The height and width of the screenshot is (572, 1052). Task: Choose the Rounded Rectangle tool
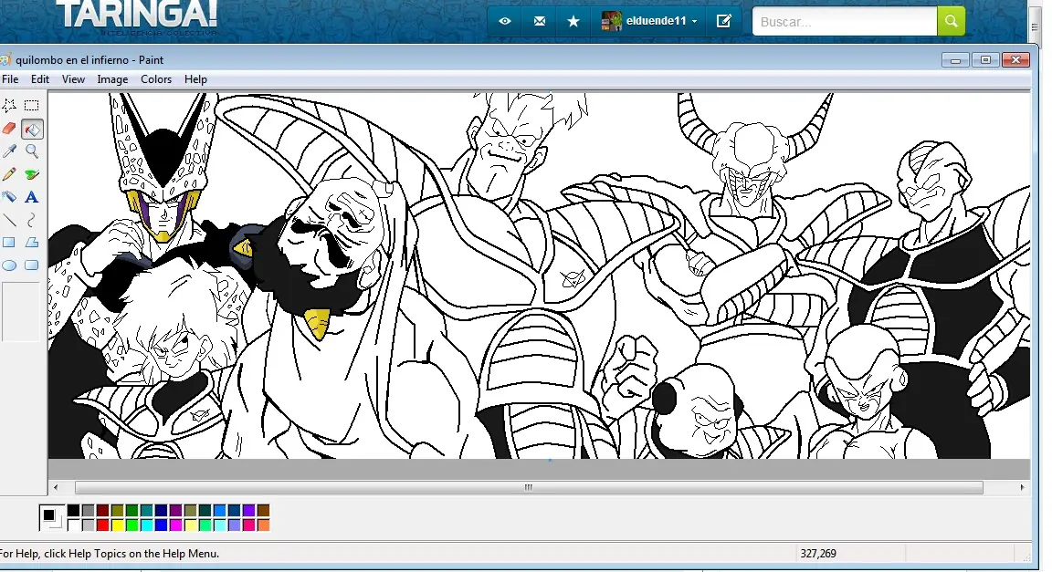coord(32,265)
